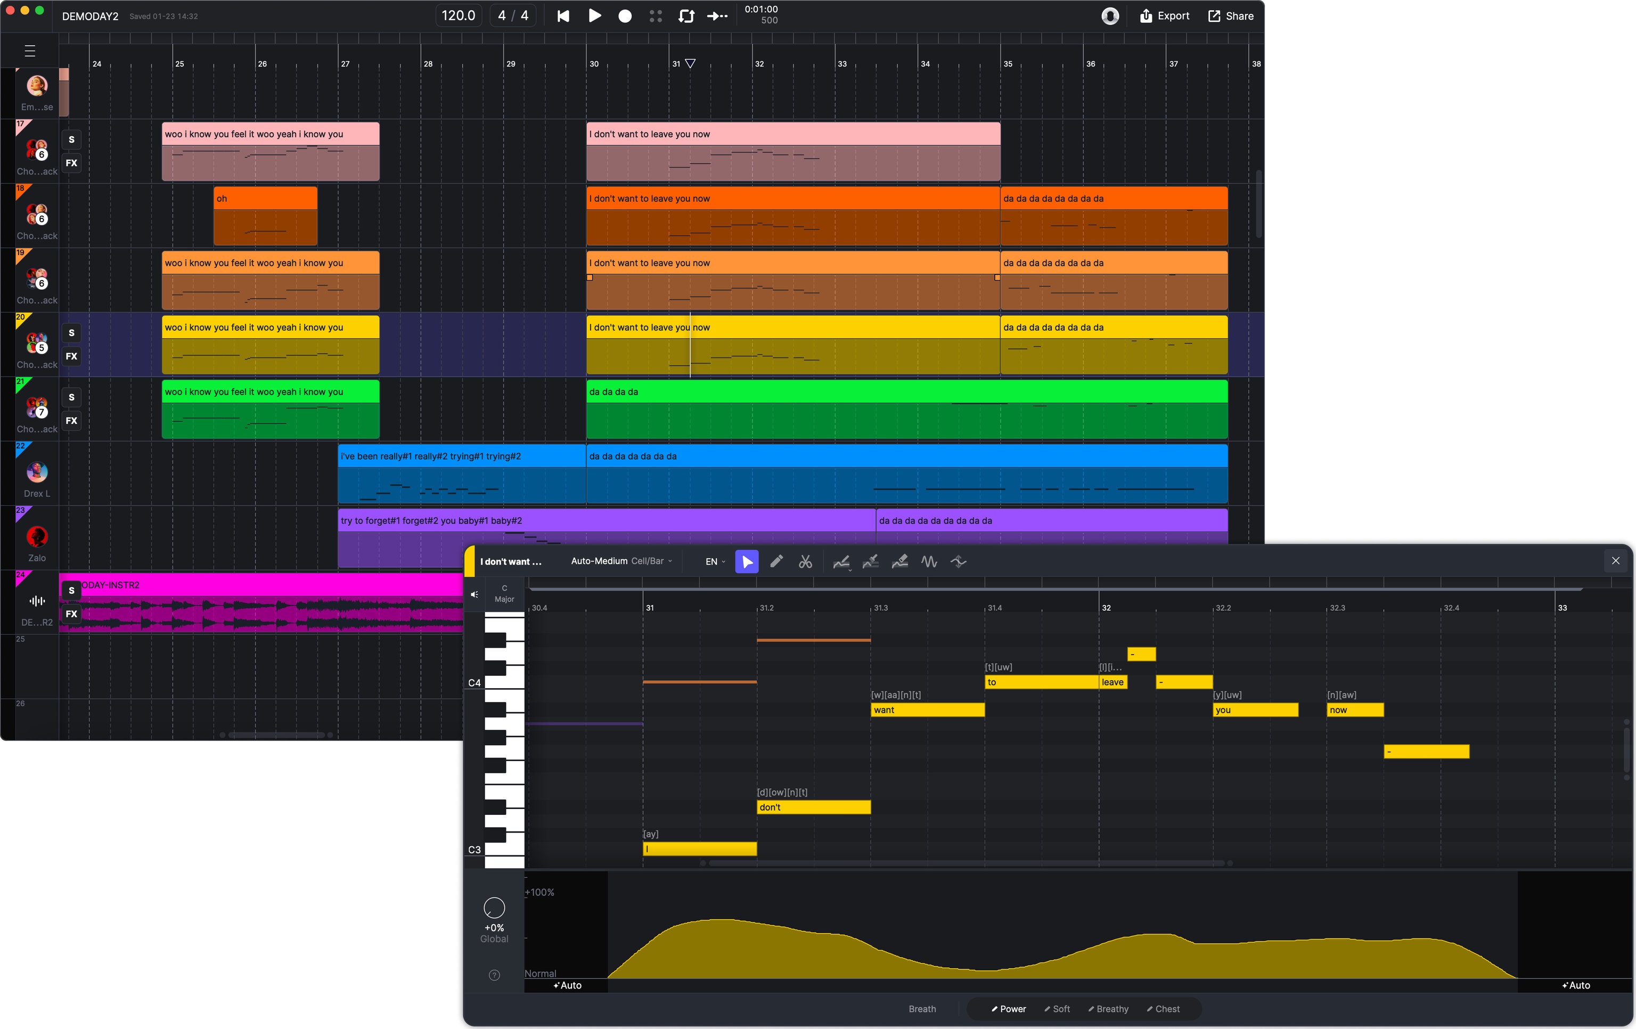Solo the yellow track 20

coord(71,332)
